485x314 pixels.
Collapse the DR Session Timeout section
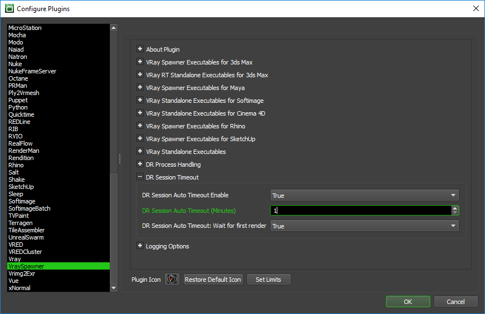(x=140, y=177)
